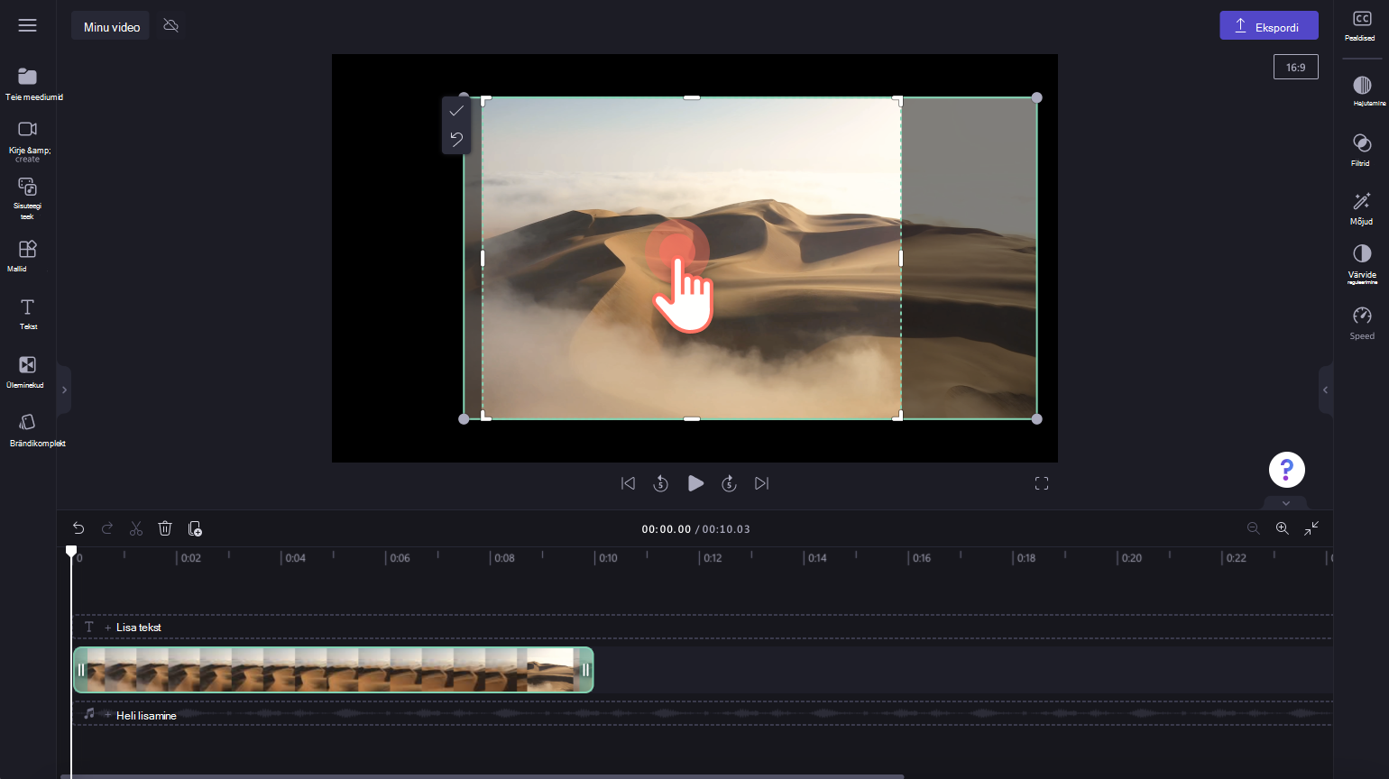Open the Sisuteegi content library
This screenshot has width=1389, height=779.
click(28, 198)
